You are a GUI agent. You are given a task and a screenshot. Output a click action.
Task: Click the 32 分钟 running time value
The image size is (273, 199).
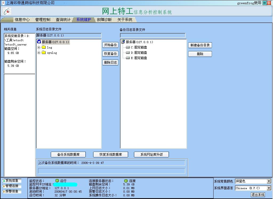tap(60, 195)
